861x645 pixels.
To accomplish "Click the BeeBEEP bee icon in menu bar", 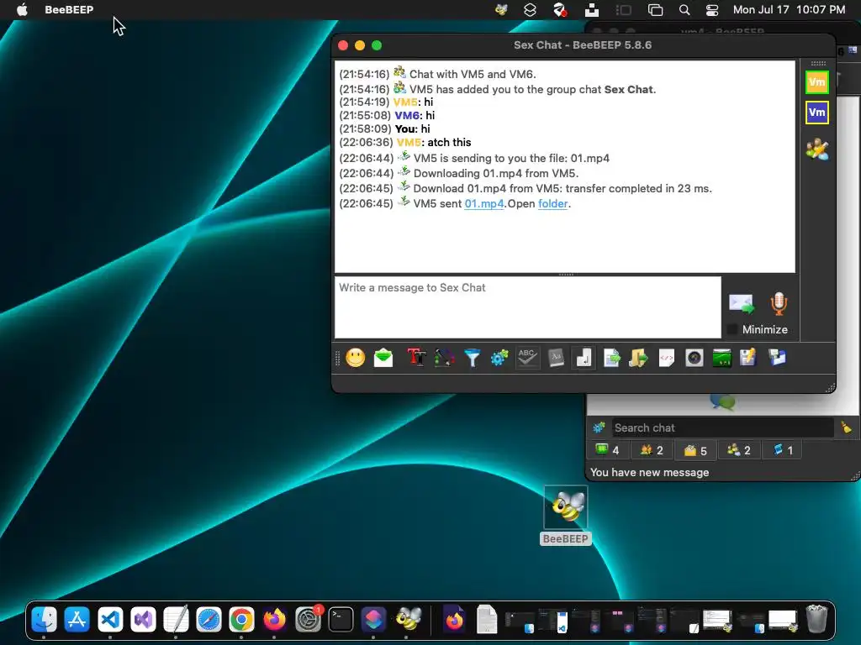I will 501,9.
